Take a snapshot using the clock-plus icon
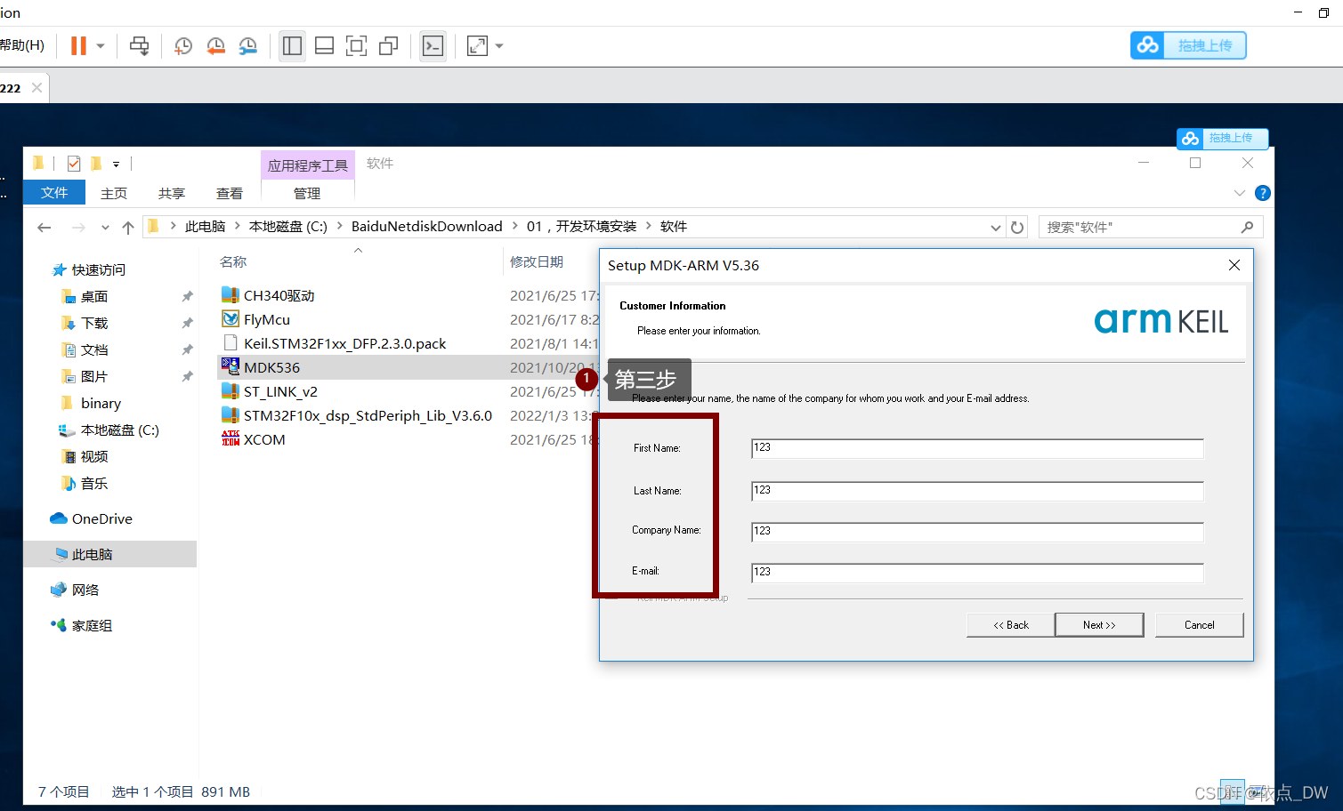Image resolution: width=1343 pixels, height=811 pixels. [183, 45]
